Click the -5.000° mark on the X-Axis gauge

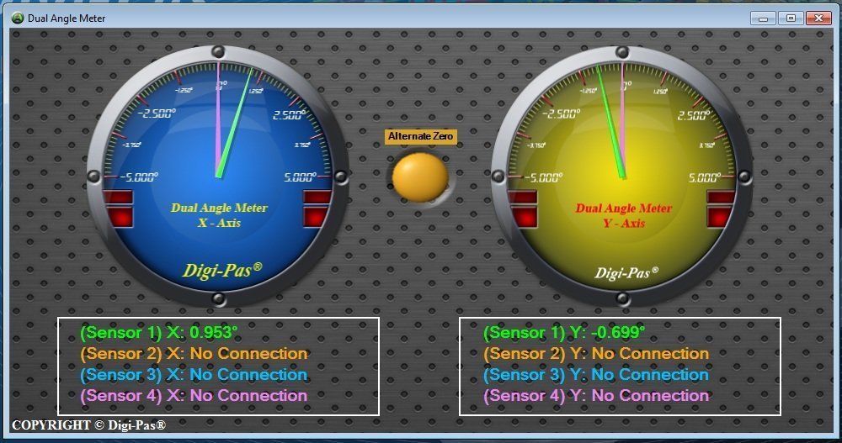click(x=139, y=177)
